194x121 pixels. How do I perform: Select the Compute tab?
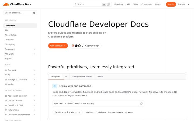[55, 77]
